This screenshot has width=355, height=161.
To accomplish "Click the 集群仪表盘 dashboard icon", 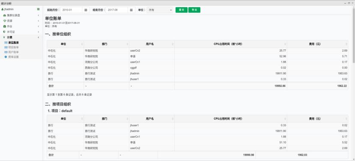I will [5, 15].
